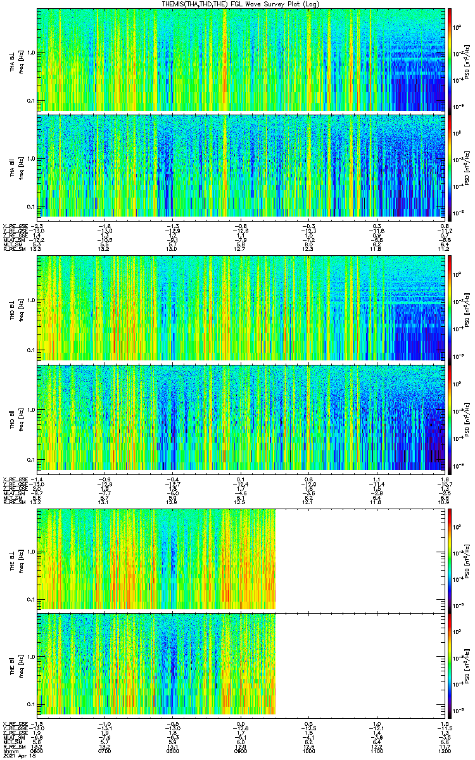The width and height of the screenshot is (475, 760).
Task: Click the 1000 time tick label
Action: (x=309, y=750)
